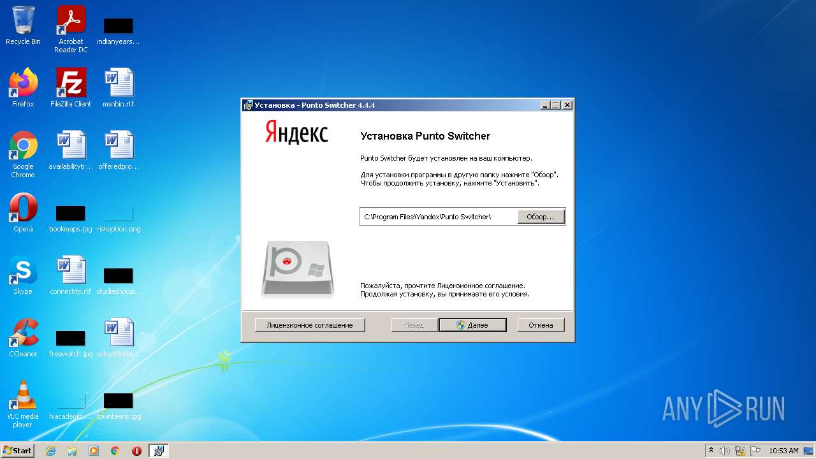This screenshot has height=459, width=816.
Task: Switch to Punto Switcher installer taskbar item
Action: tap(159, 451)
